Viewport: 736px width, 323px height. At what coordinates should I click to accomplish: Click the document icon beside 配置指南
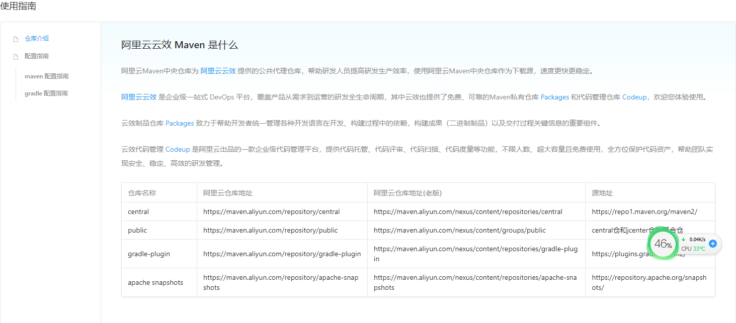pos(16,57)
